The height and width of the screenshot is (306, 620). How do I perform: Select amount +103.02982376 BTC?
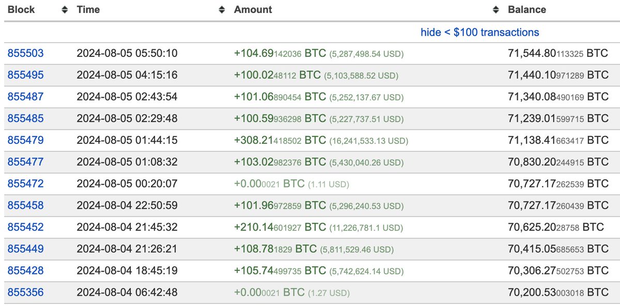coord(280,162)
